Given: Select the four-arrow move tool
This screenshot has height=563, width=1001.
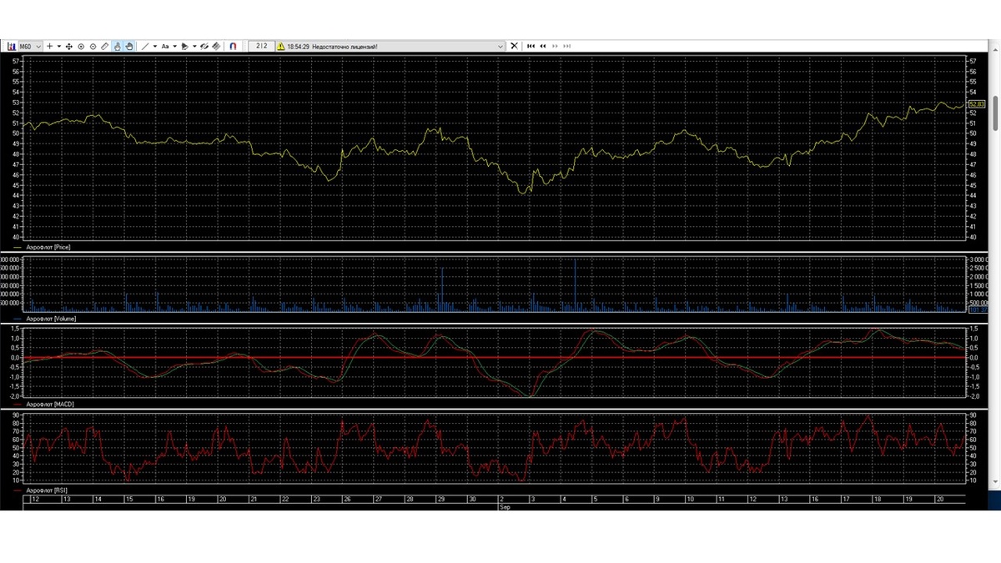Looking at the screenshot, I should [69, 46].
